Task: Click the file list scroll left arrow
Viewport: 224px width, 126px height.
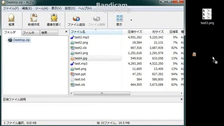Action: click(71, 93)
